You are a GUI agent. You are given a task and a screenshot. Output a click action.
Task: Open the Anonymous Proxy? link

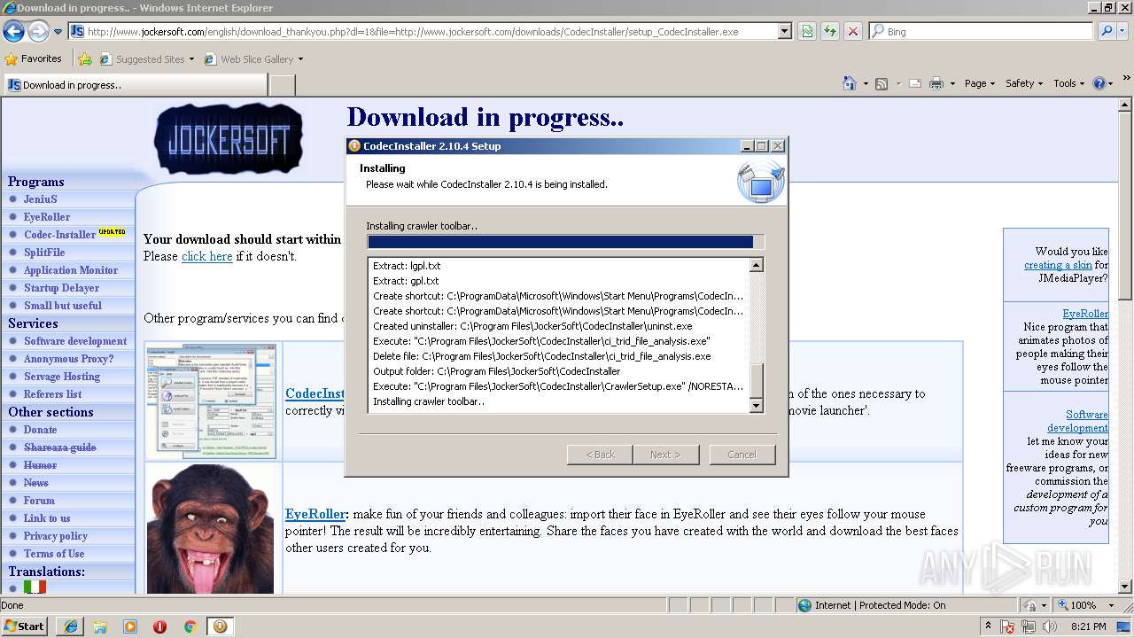click(69, 359)
